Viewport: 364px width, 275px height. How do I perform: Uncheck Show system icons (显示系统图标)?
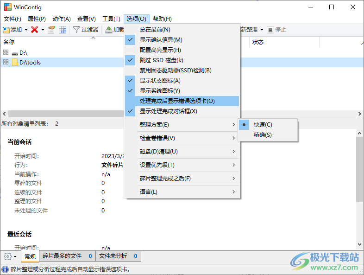coord(182,91)
